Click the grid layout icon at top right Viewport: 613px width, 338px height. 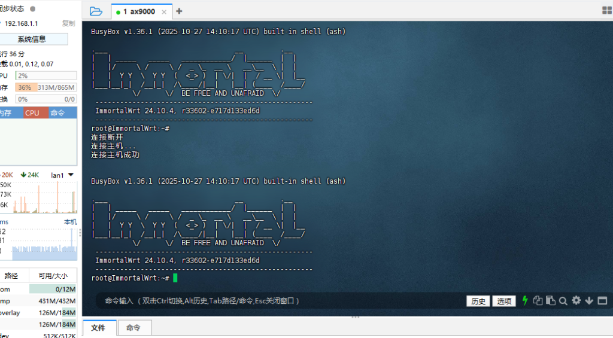[606, 11]
